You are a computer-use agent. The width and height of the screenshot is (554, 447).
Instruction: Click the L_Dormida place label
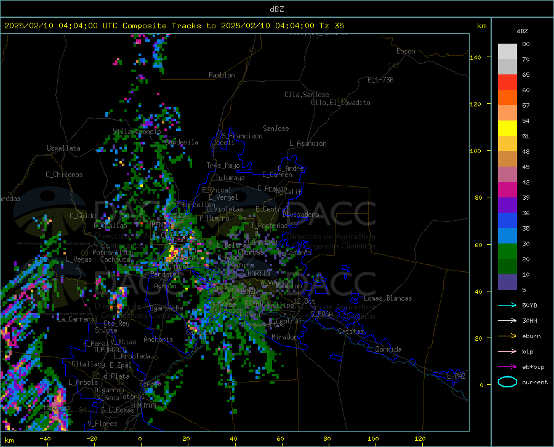point(385,349)
